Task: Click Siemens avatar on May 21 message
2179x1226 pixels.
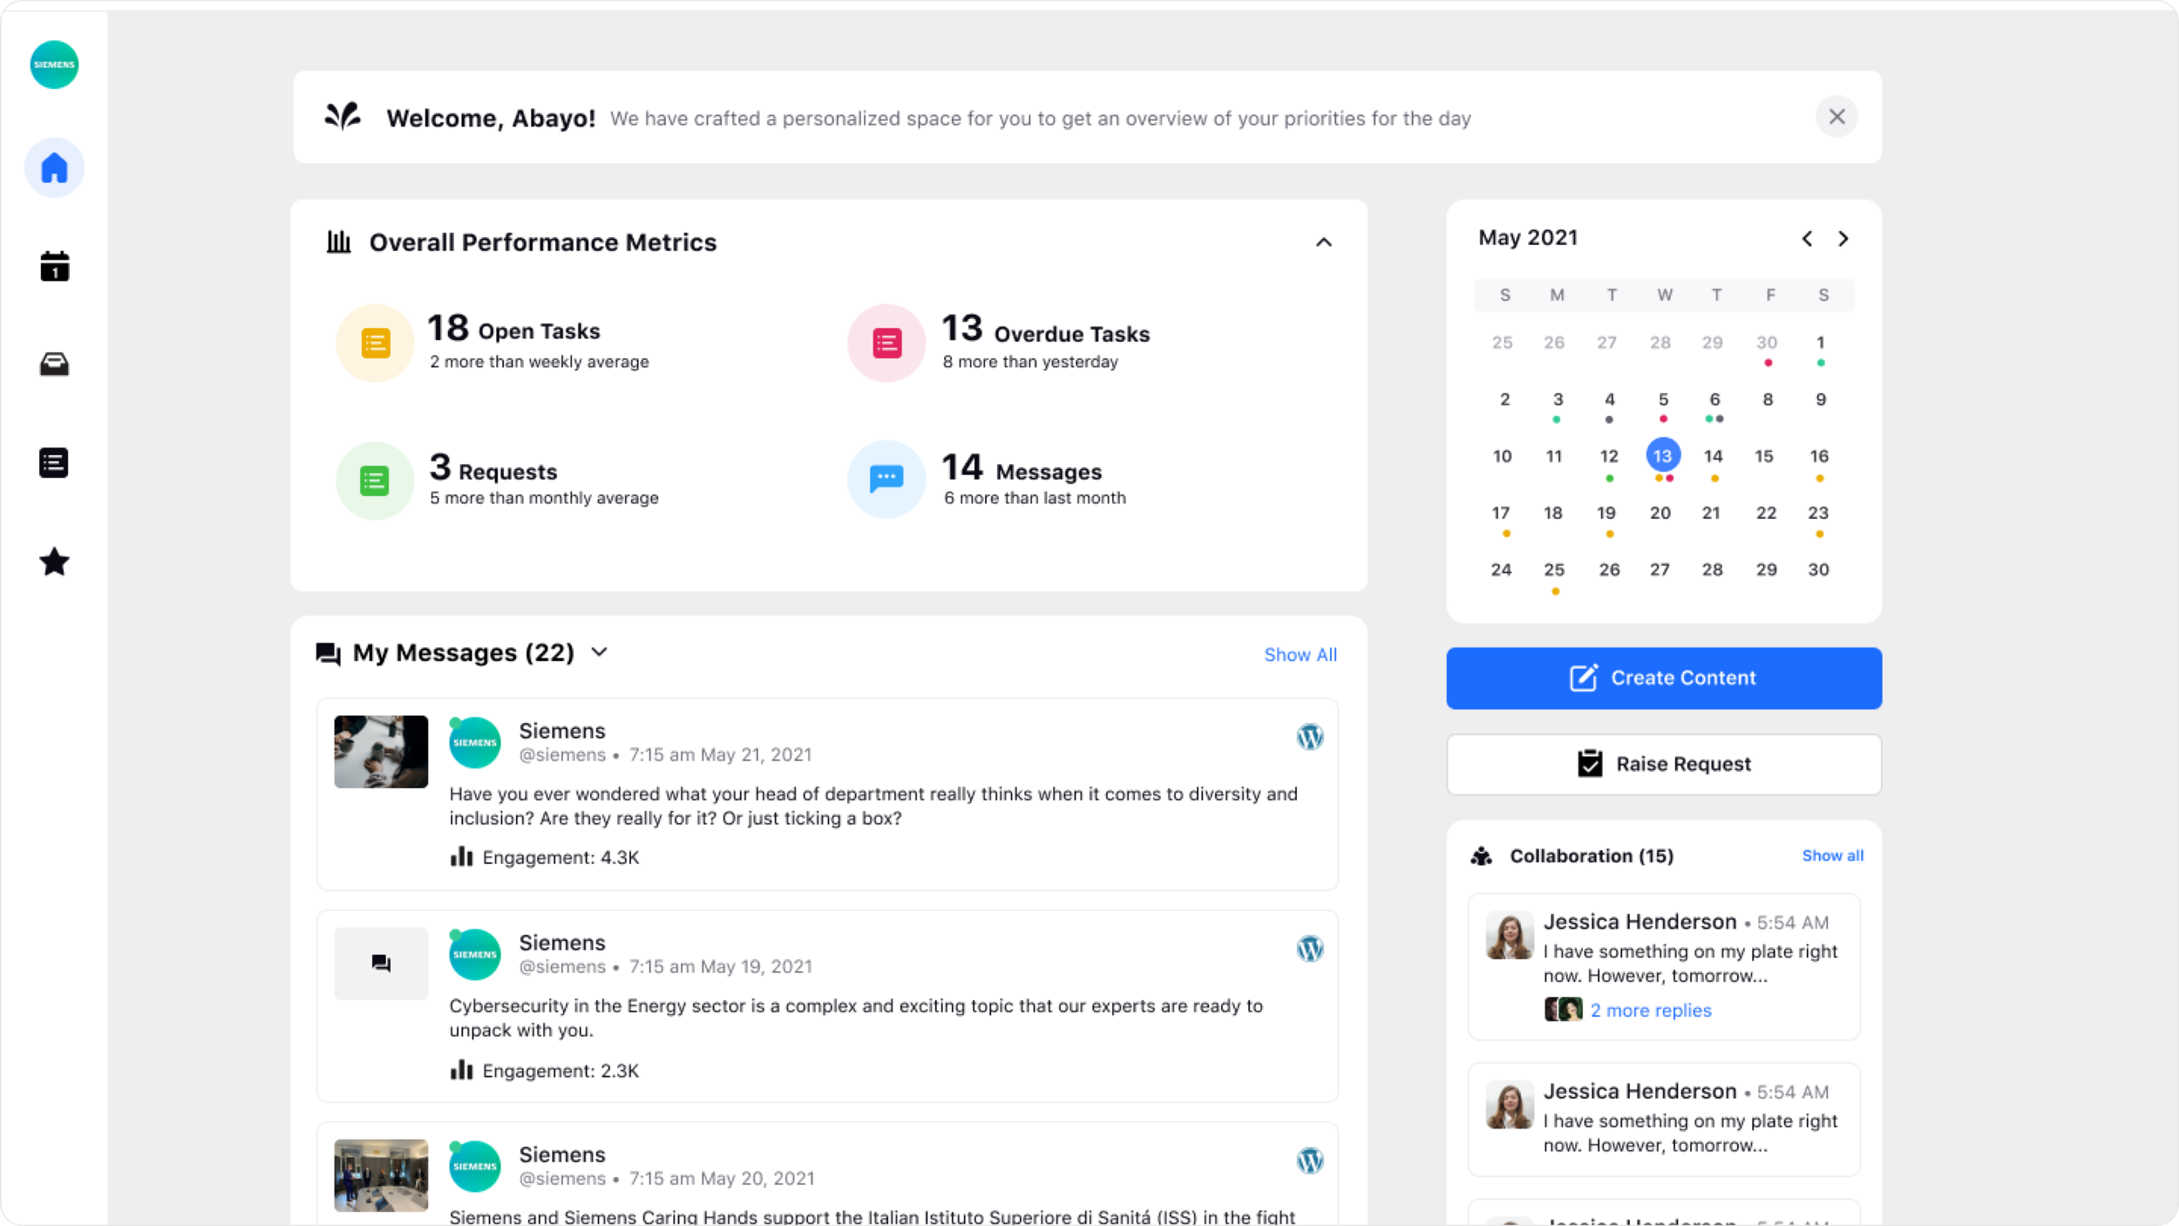Action: point(475,743)
